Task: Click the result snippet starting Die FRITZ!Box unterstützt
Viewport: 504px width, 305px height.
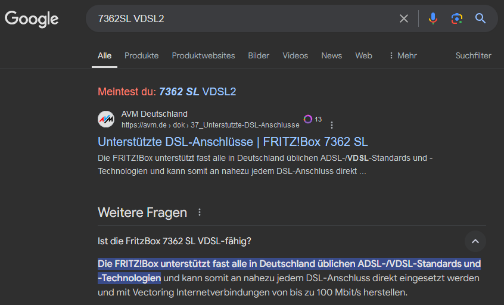Action: (265, 164)
